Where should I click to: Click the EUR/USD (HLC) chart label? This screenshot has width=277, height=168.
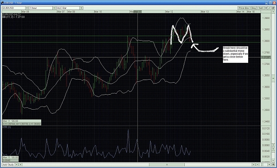tap(12, 15)
